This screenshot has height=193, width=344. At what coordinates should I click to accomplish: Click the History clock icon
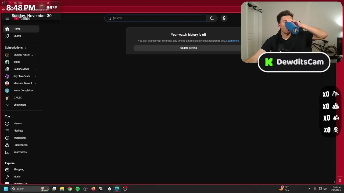tap(7, 124)
